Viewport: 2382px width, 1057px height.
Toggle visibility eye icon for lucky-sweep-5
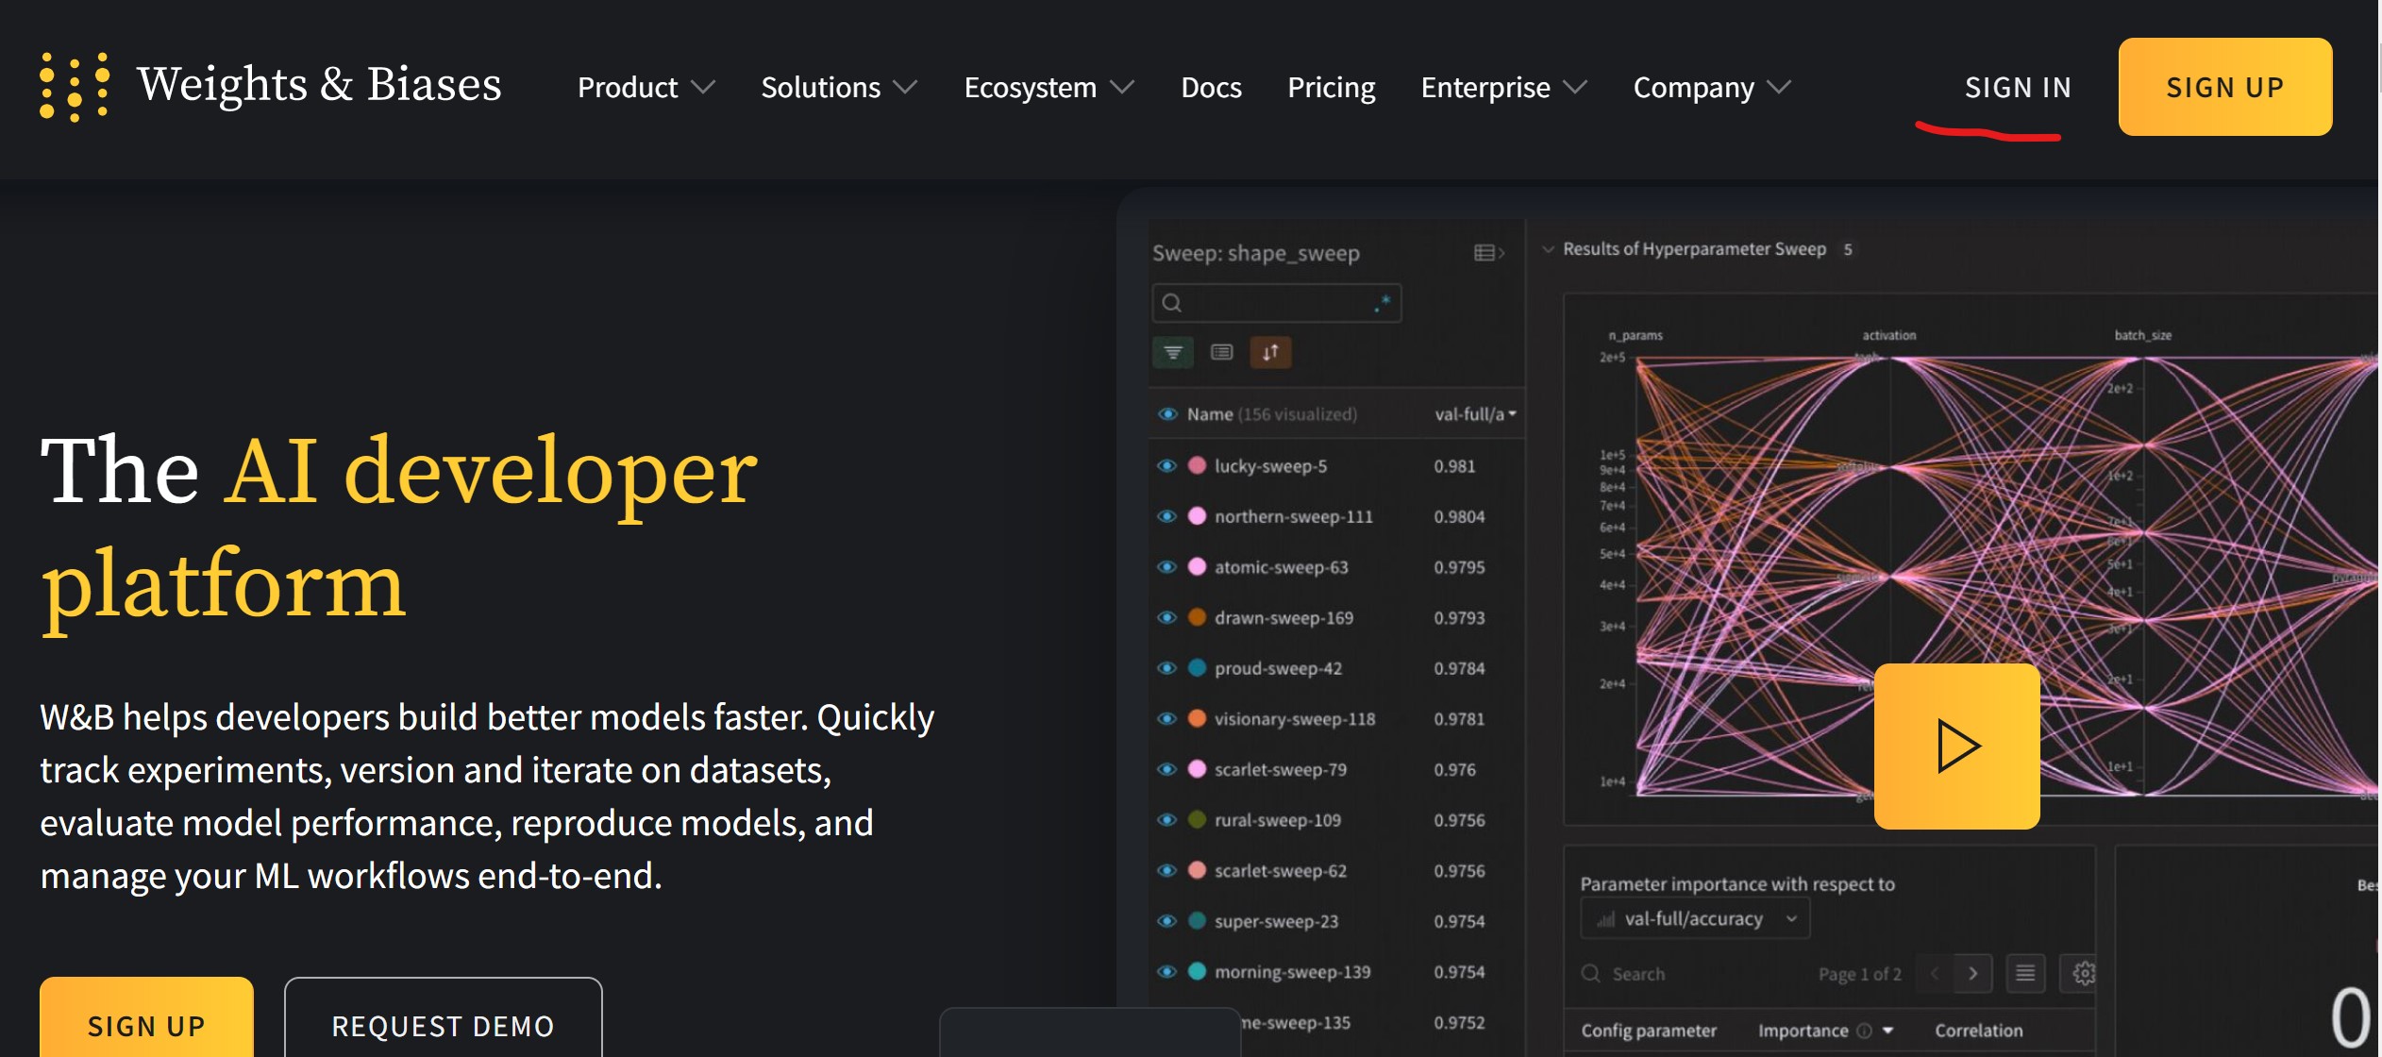[1166, 464]
